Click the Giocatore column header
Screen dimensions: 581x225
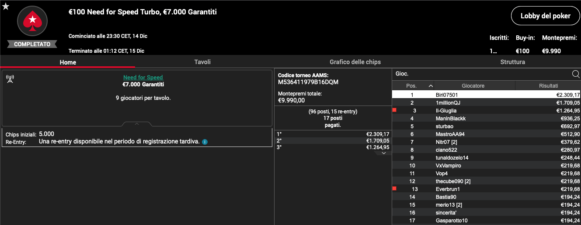475,86
